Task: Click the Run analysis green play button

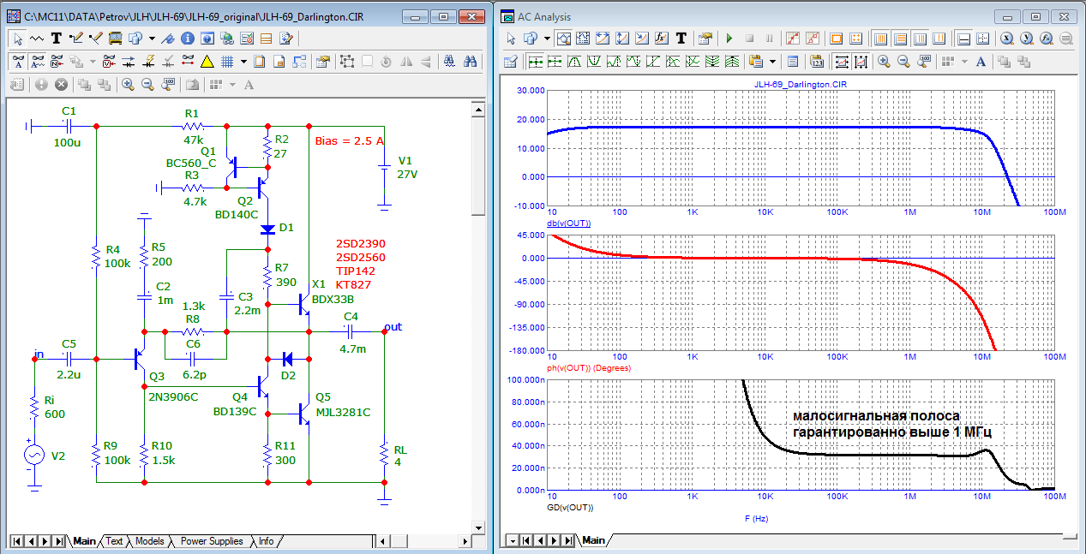Action: (x=729, y=39)
